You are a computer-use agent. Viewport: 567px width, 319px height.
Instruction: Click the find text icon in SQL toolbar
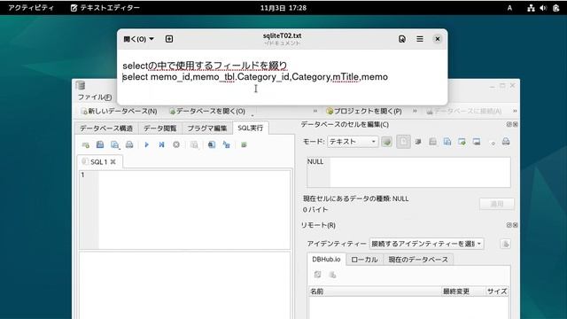click(212, 145)
